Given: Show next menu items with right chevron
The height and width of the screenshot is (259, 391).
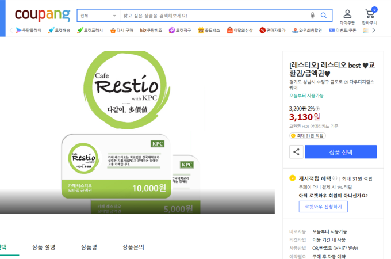Looking at the screenshot, I should [374, 30].
